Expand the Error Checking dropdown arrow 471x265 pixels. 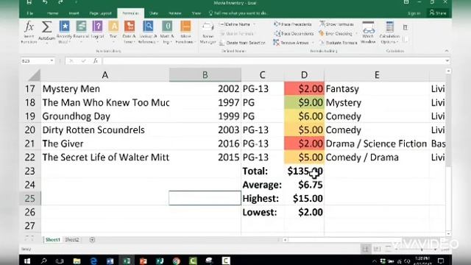(356, 34)
